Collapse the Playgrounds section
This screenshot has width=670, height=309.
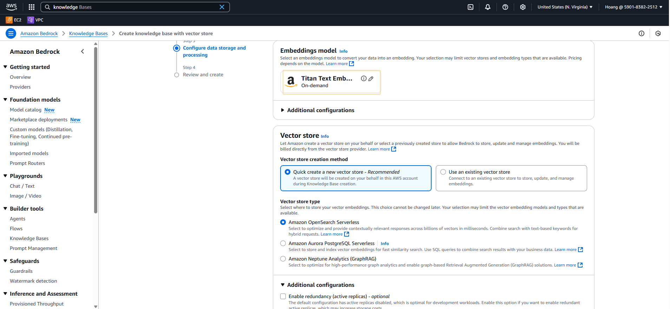pos(5,176)
